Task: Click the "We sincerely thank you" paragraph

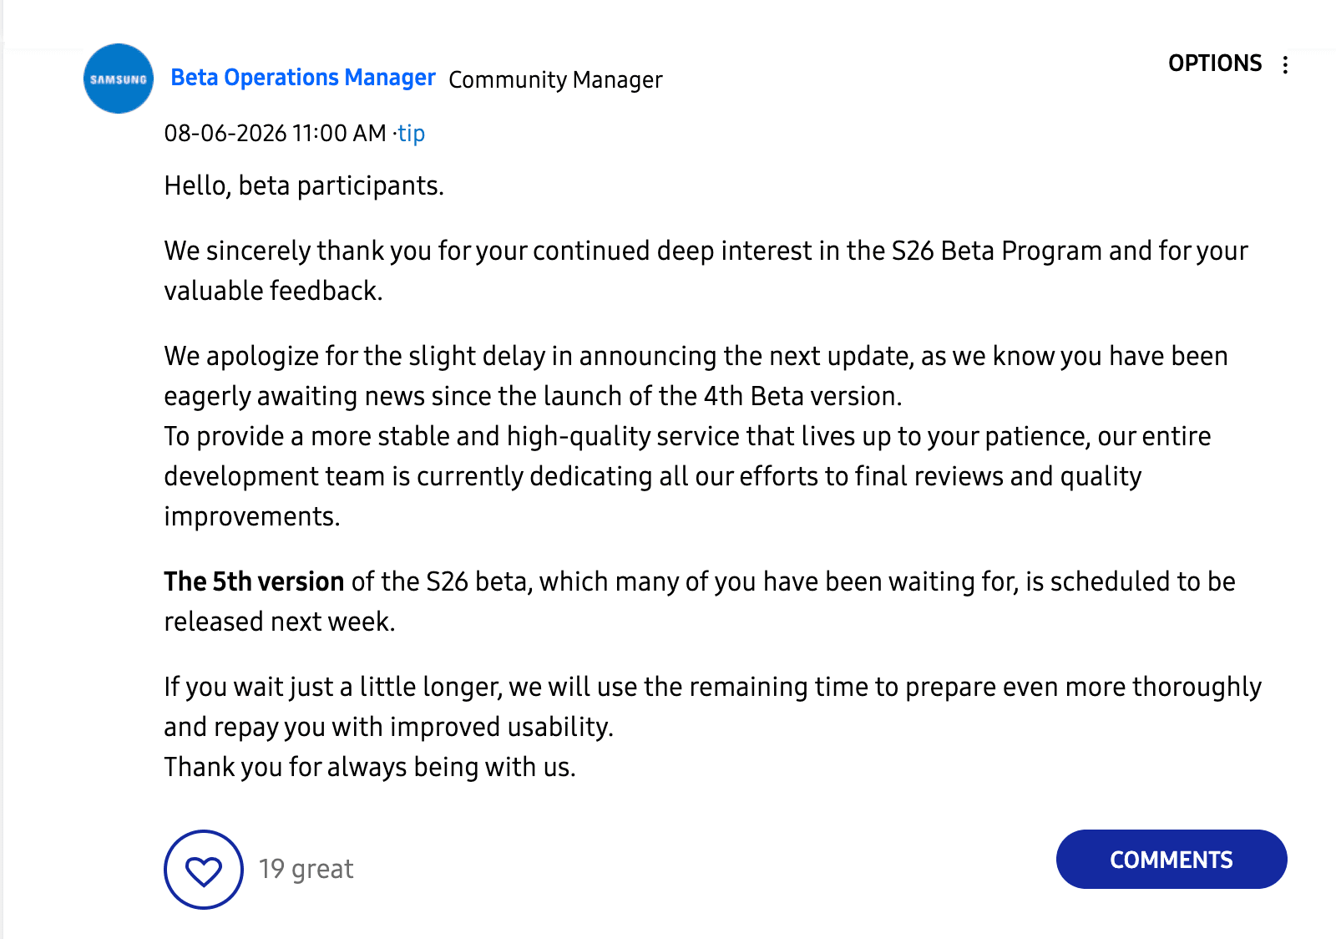Action: tap(706, 271)
